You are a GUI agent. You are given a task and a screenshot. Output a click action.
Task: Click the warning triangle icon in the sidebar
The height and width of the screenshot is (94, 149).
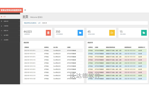2,26
